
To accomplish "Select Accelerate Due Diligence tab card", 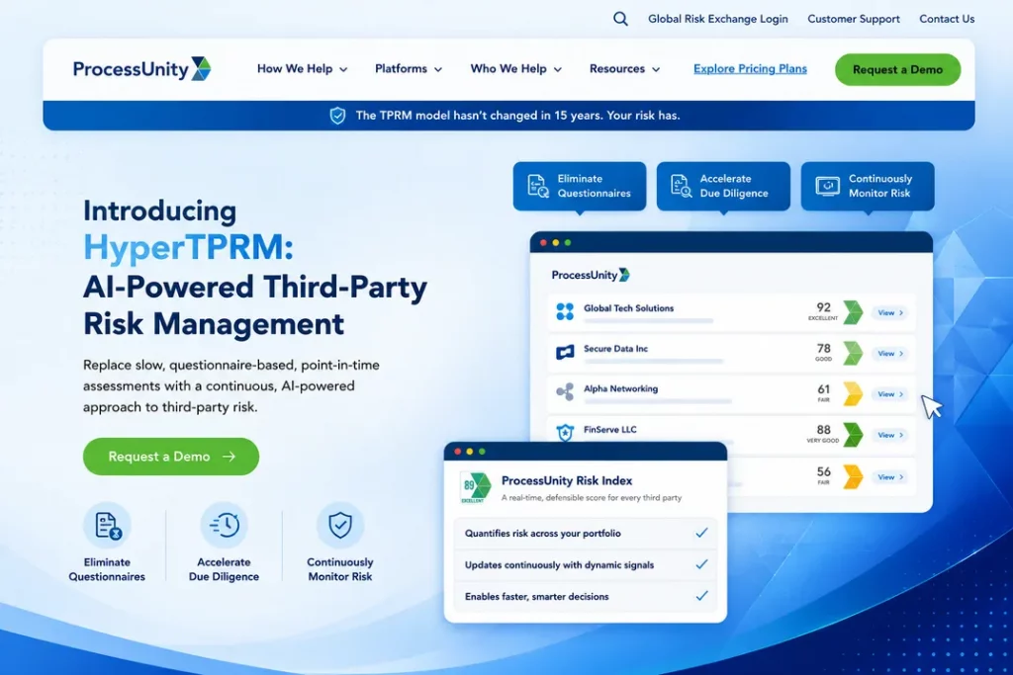I will (x=723, y=186).
